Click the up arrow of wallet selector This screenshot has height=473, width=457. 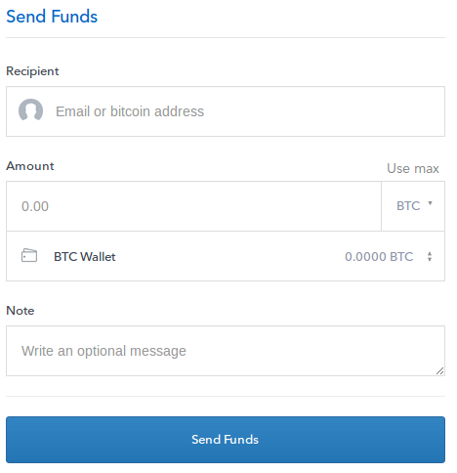(x=430, y=253)
